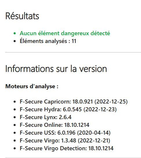Click the F-Secure Online 18.10.1214 entry
Image resolution: width=141 pixels, height=158 pixels.
(54, 125)
